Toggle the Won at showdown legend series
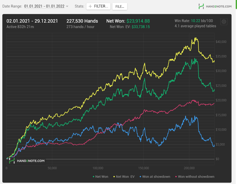Image resolution: width=237 pixels, height=184 pixels. (x=155, y=177)
